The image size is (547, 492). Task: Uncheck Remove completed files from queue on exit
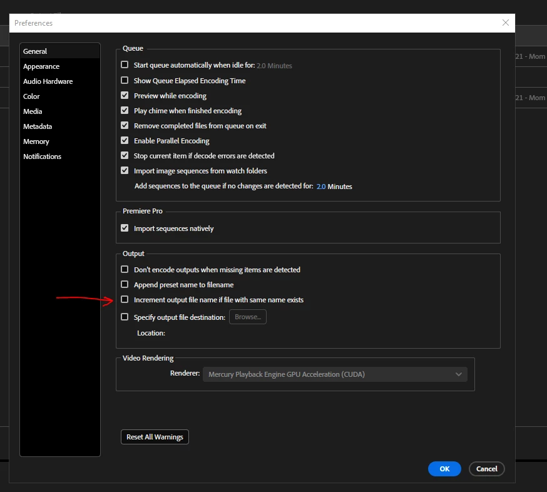[x=125, y=125]
